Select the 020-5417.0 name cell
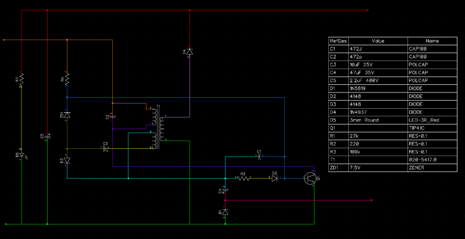The height and width of the screenshot is (239, 465). (432, 160)
